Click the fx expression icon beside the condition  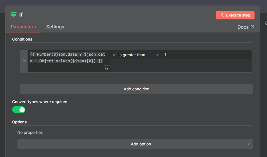[x=24, y=61]
